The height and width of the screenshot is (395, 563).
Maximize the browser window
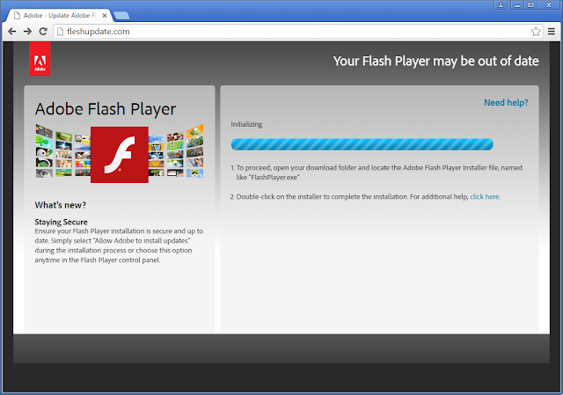[x=530, y=5]
